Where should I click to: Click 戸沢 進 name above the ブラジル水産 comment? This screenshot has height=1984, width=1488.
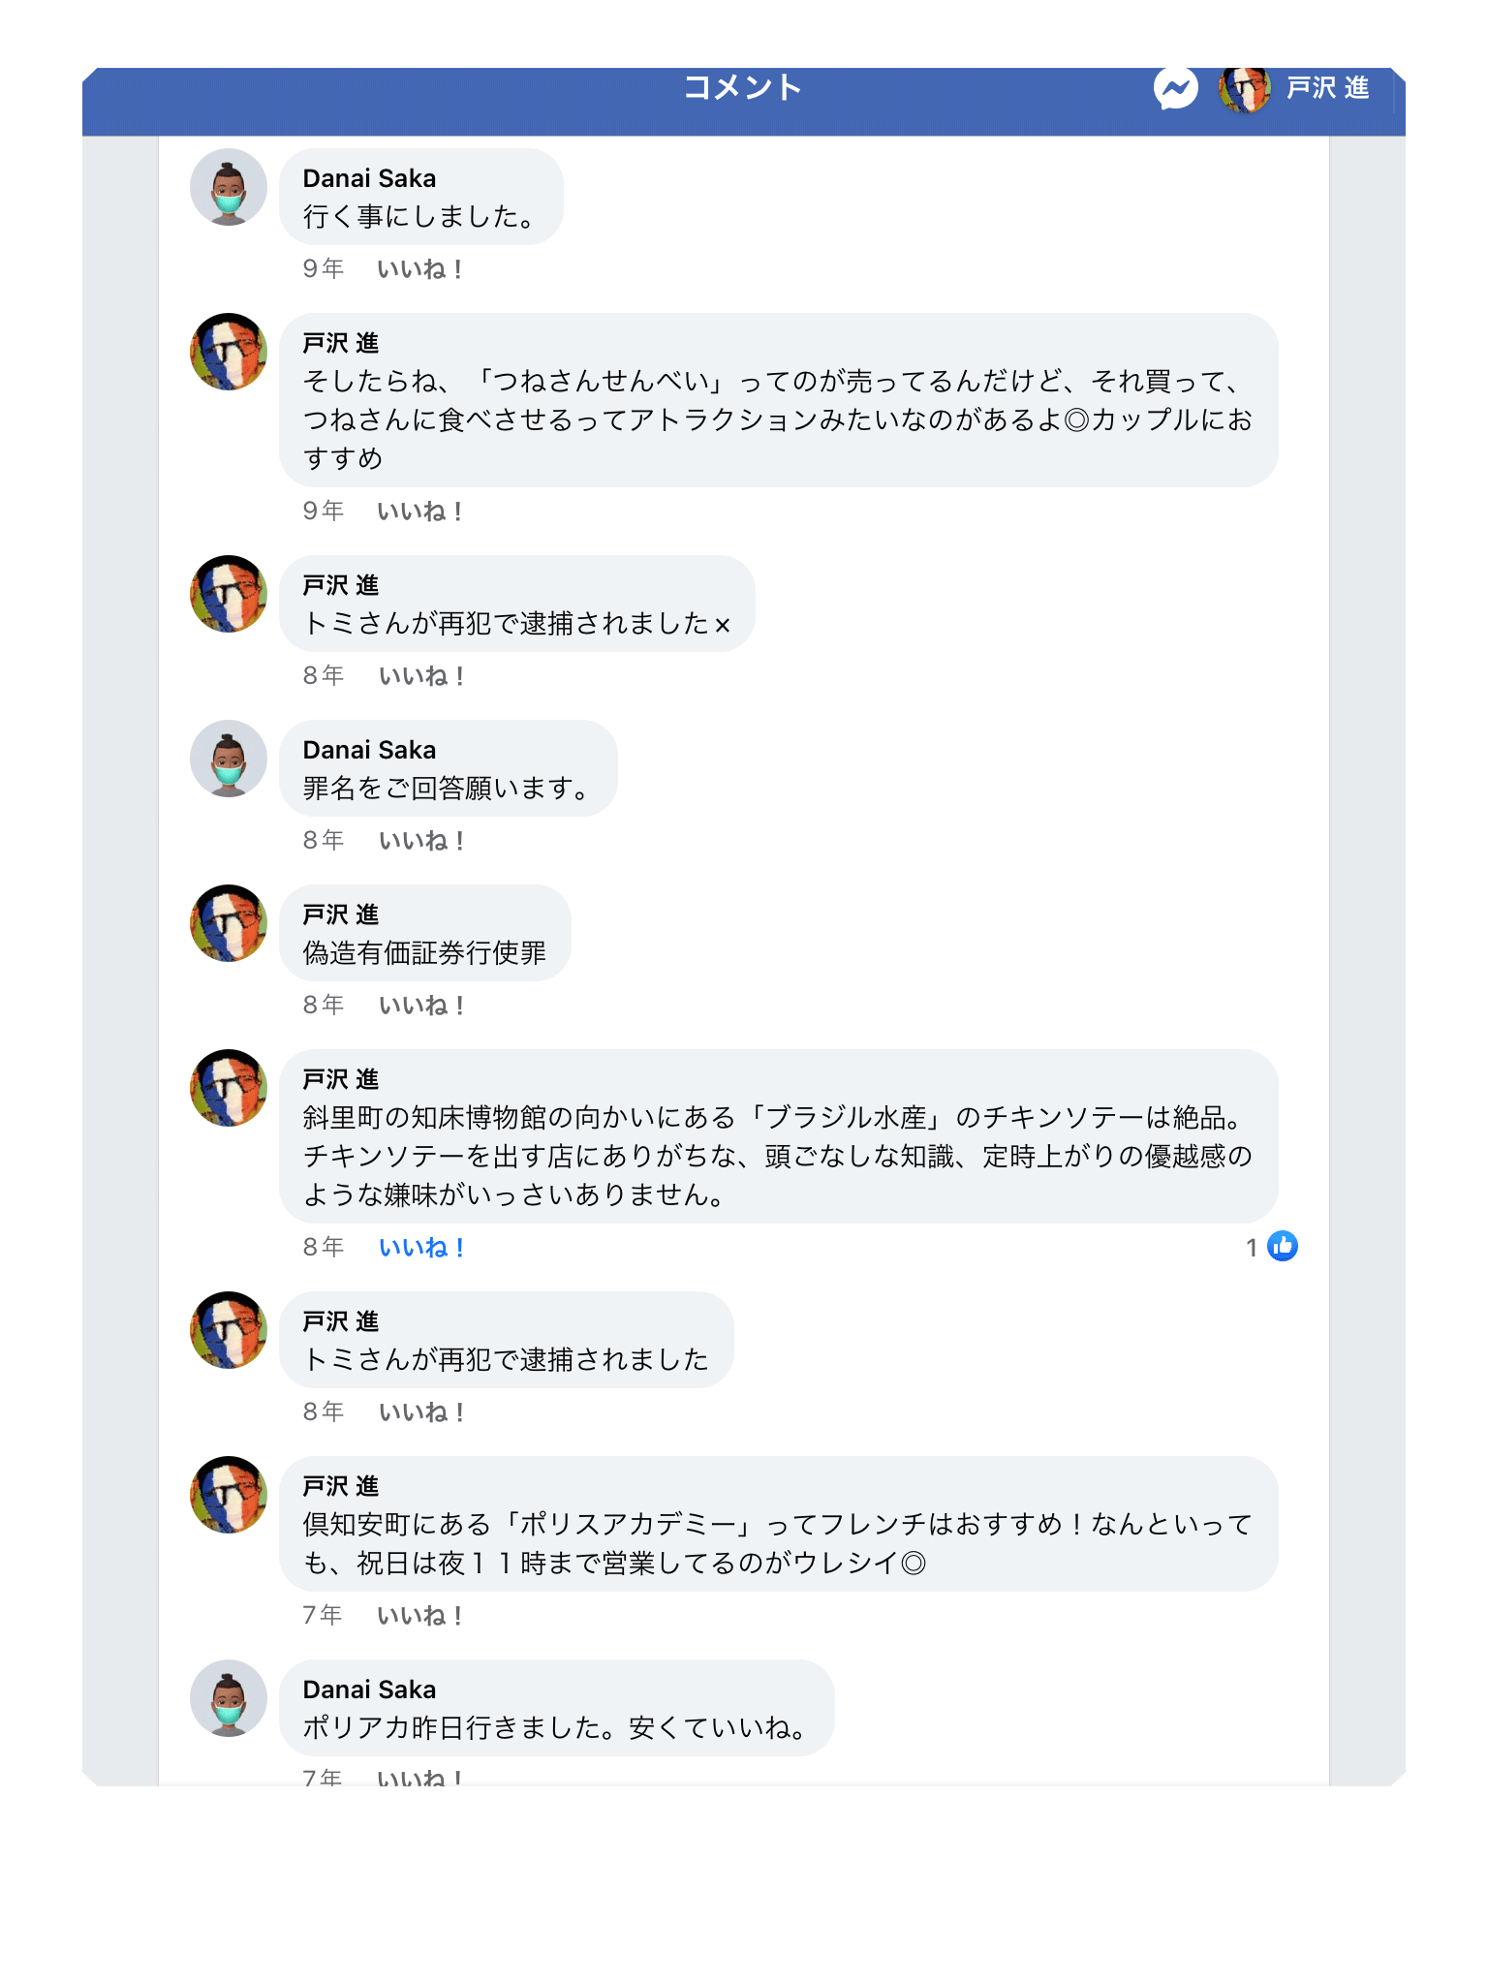[x=340, y=1079]
